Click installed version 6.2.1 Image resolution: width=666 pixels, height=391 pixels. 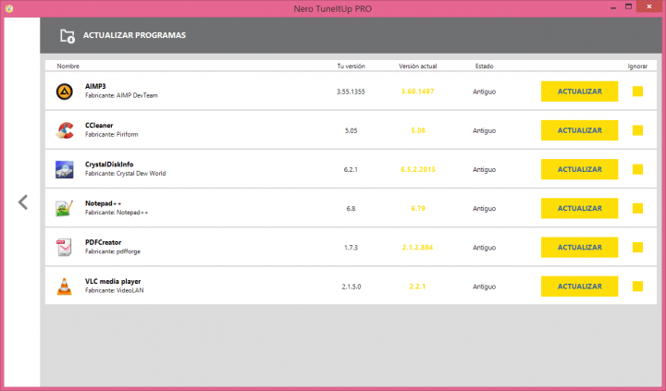[x=351, y=170]
